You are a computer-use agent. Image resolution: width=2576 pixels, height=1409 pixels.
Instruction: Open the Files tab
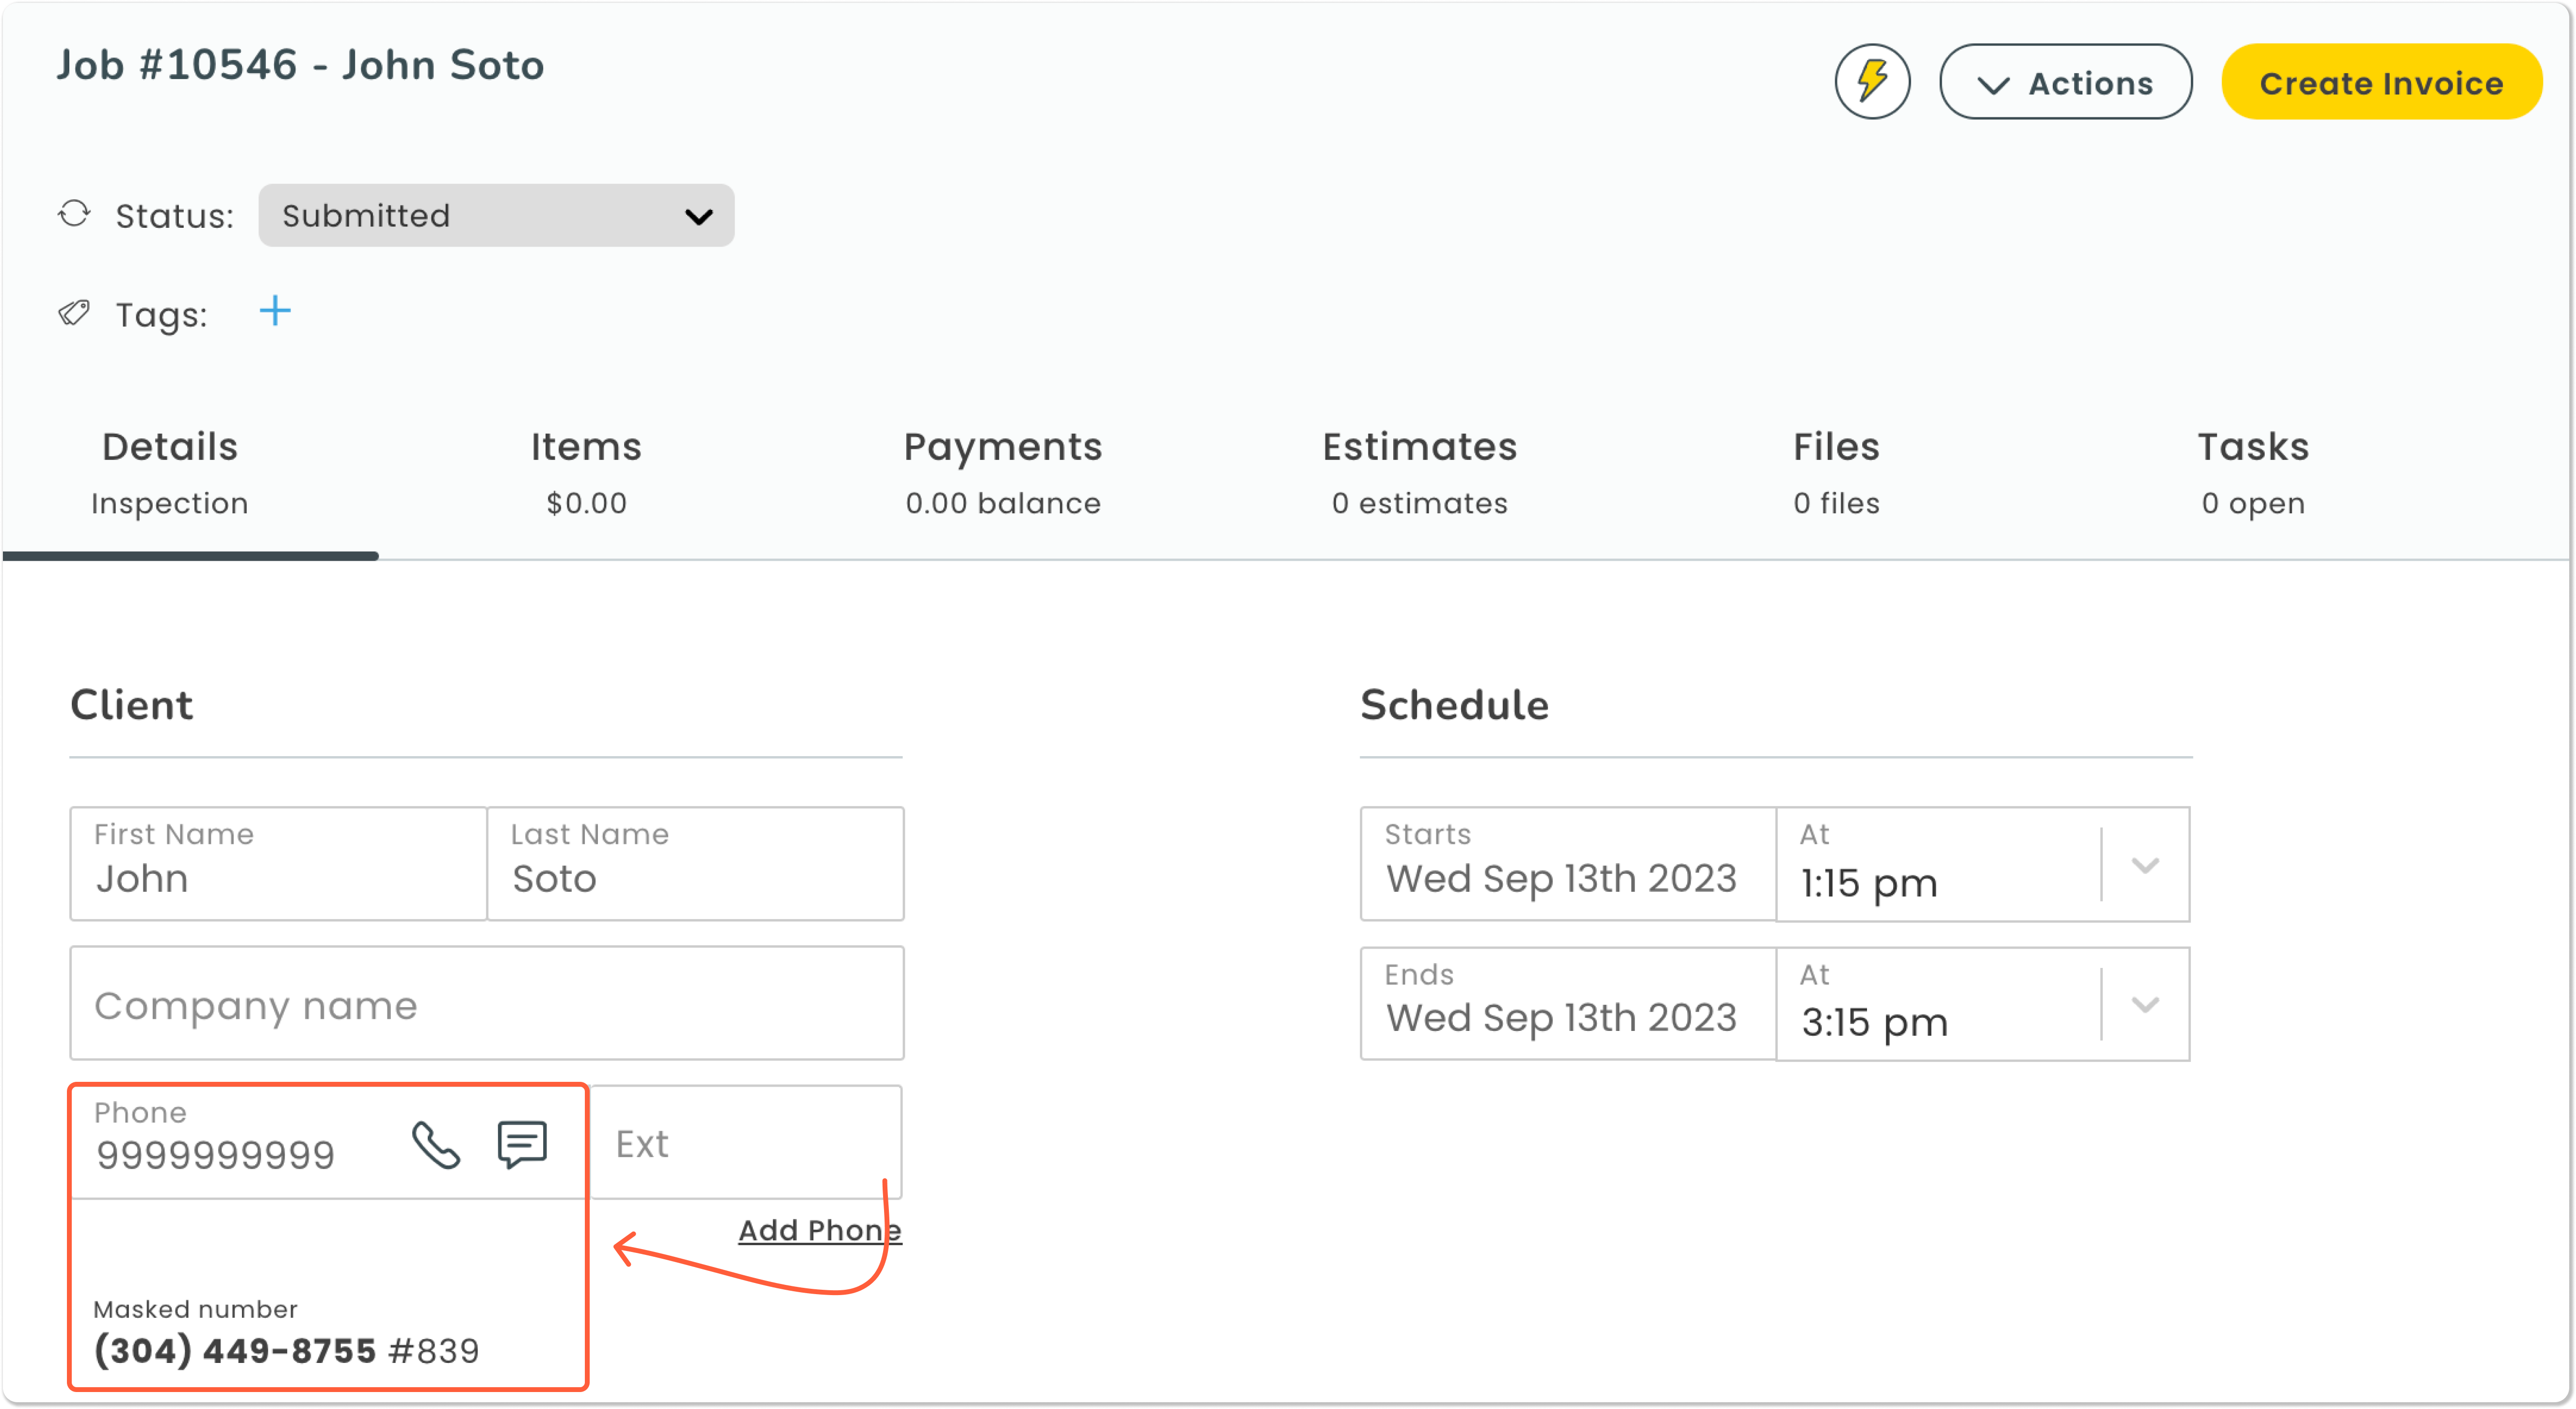pyautogui.click(x=1836, y=474)
